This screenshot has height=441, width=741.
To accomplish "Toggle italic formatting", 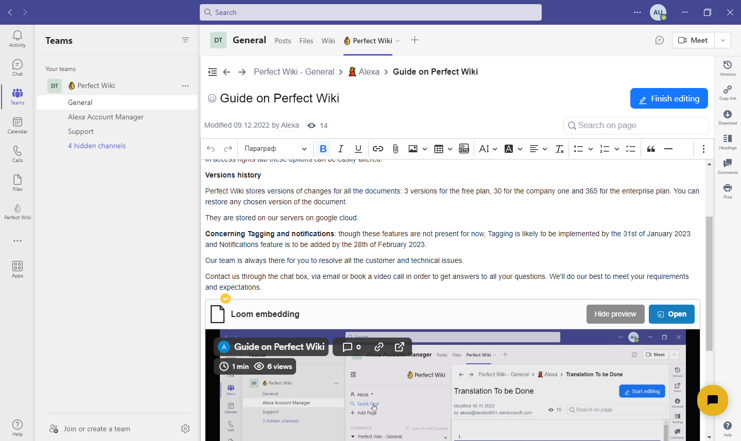I will [x=340, y=149].
